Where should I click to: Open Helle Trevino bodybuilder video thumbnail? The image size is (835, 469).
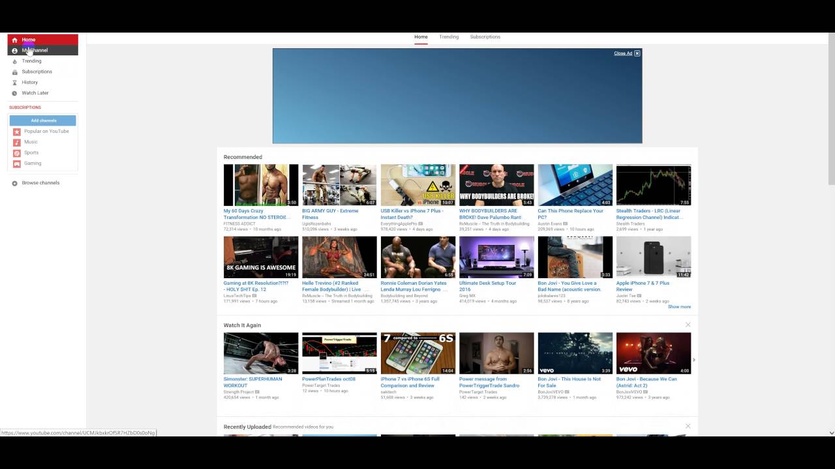pyautogui.click(x=339, y=257)
